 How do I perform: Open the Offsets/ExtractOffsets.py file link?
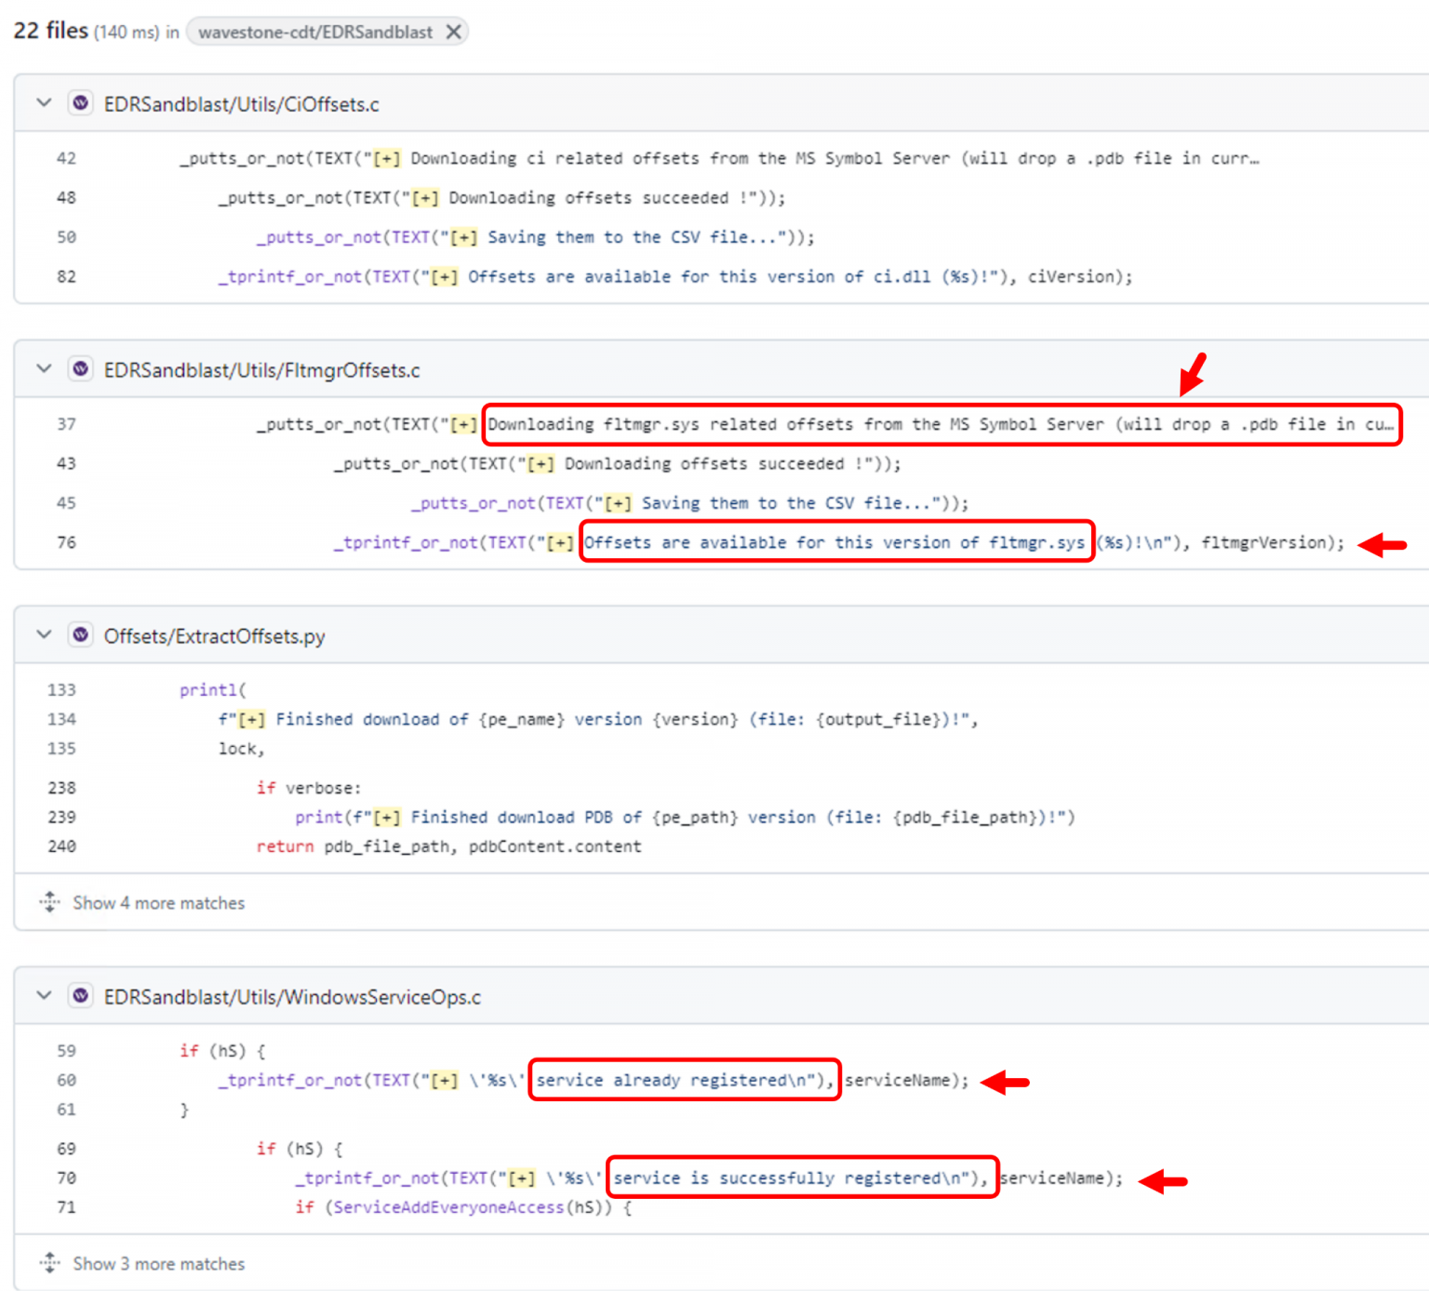tap(214, 635)
